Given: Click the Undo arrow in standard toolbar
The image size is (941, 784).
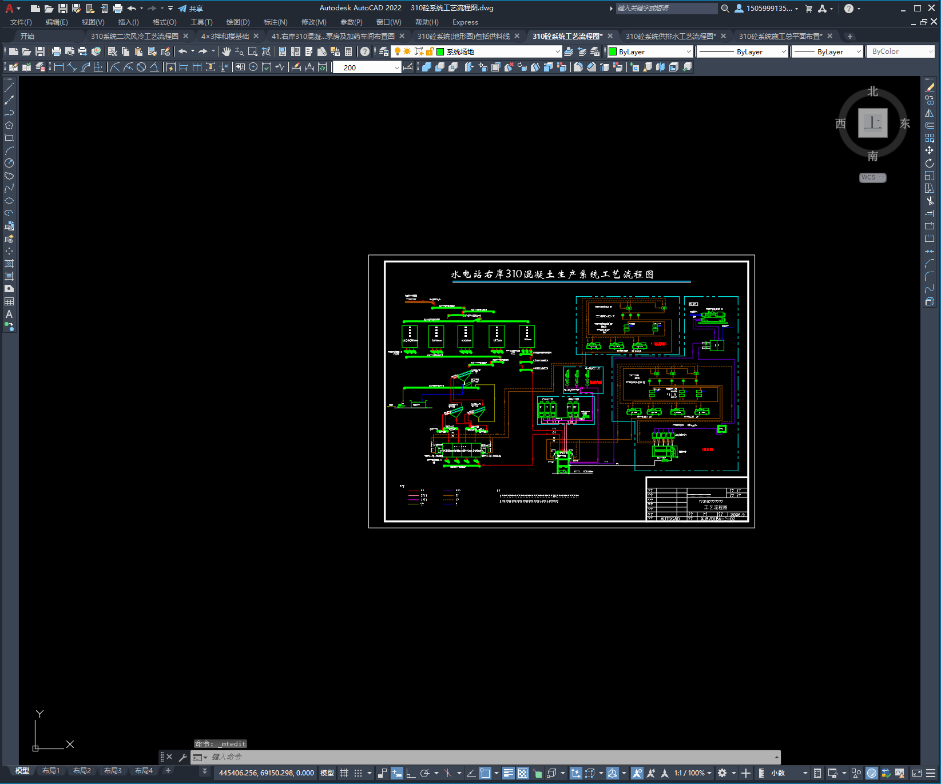Looking at the screenshot, I should (x=182, y=51).
